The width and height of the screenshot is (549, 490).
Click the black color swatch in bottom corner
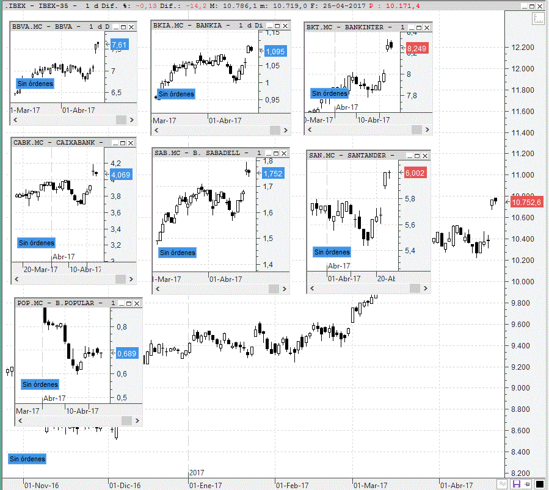[x=540, y=485]
